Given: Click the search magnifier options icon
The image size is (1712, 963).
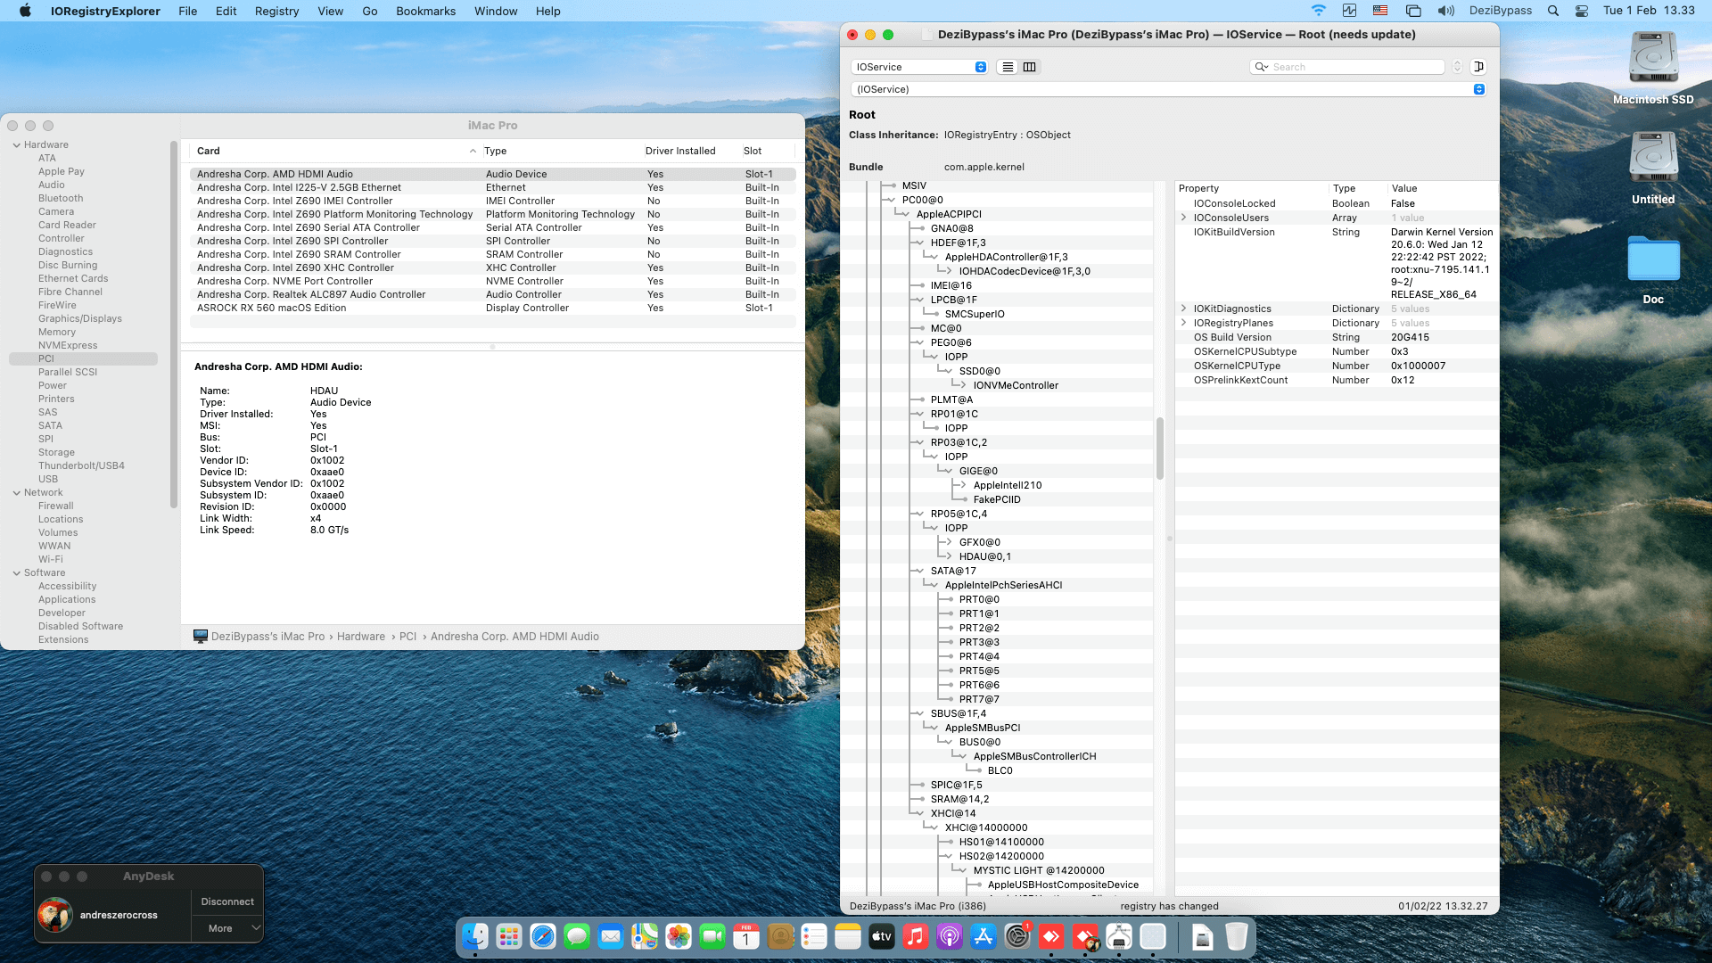Looking at the screenshot, I should coord(1261,67).
